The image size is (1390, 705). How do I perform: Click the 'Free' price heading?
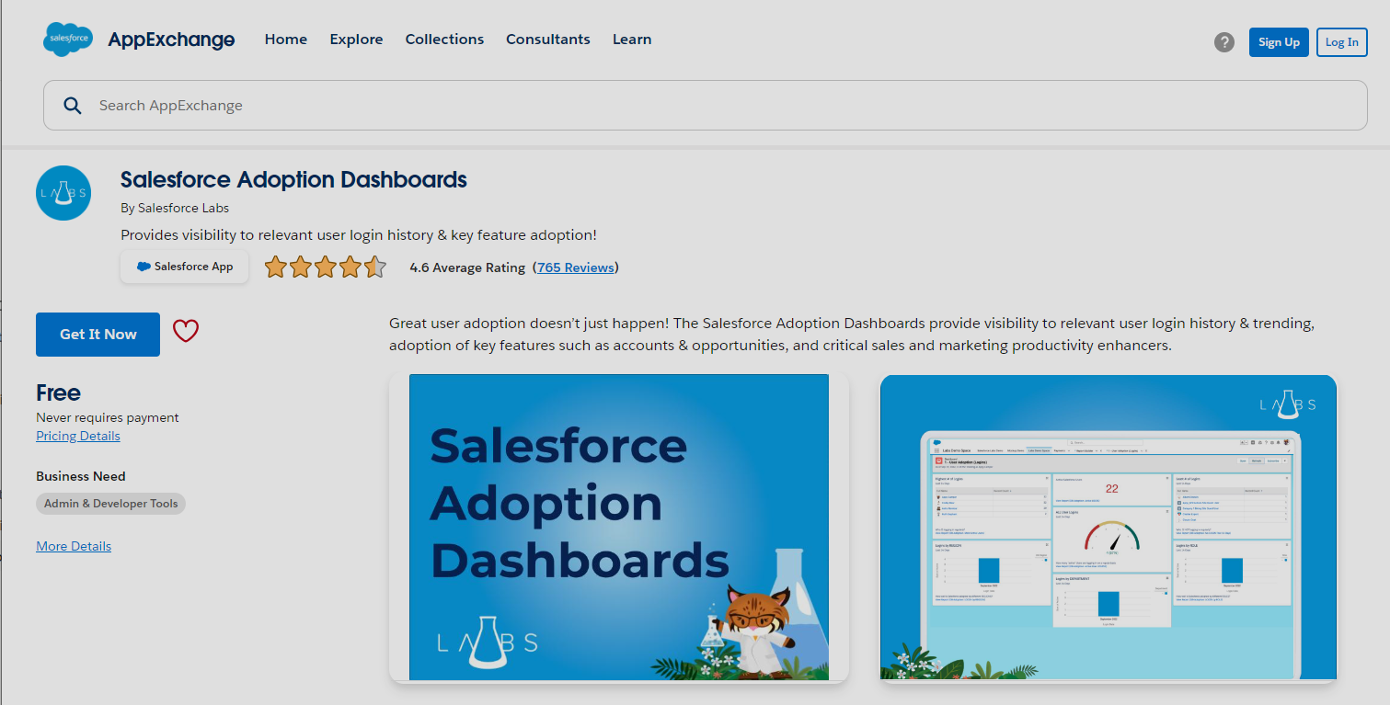[58, 392]
